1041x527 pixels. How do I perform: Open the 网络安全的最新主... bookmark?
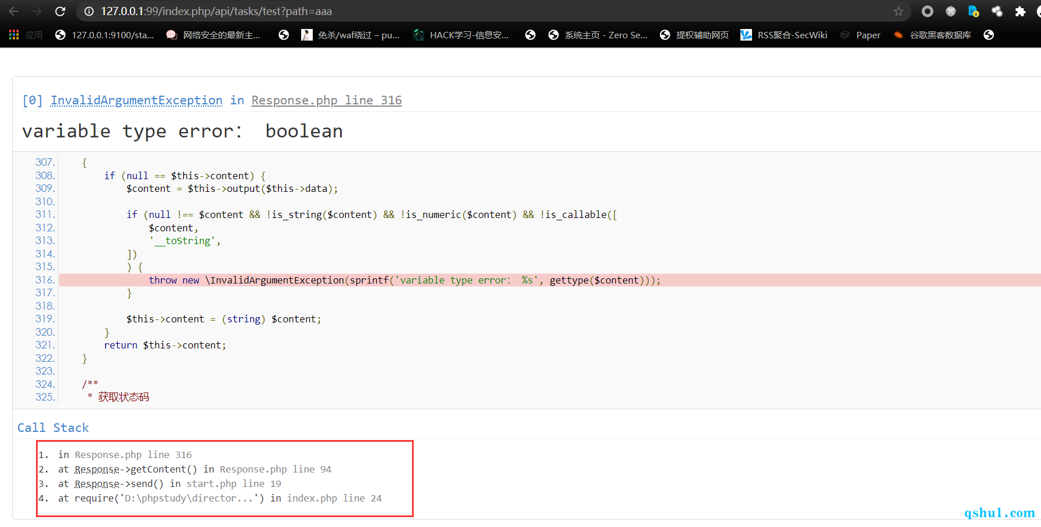214,35
